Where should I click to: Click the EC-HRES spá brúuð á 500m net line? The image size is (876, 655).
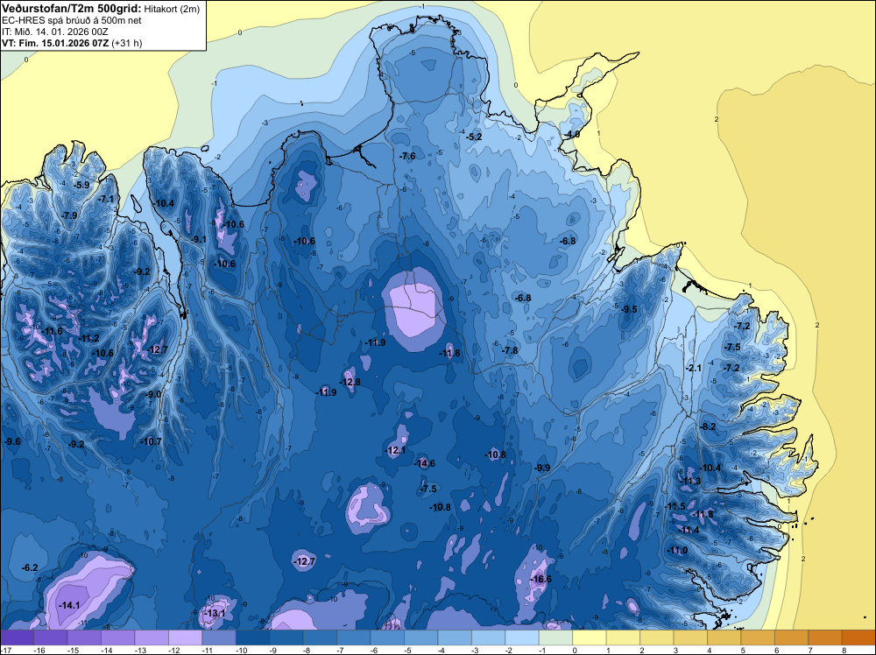72,20
